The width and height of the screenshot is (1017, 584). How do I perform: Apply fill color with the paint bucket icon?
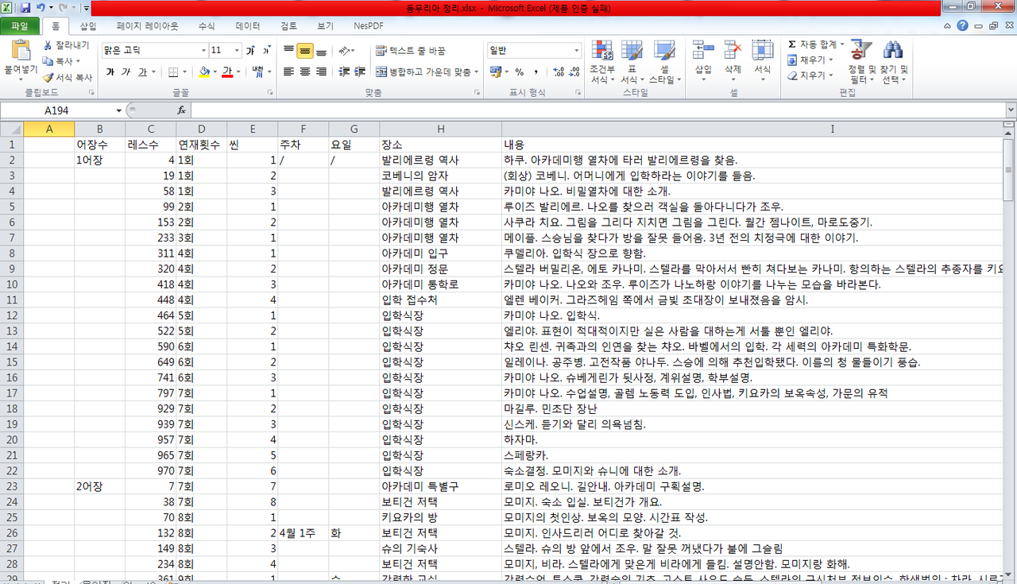pos(204,72)
